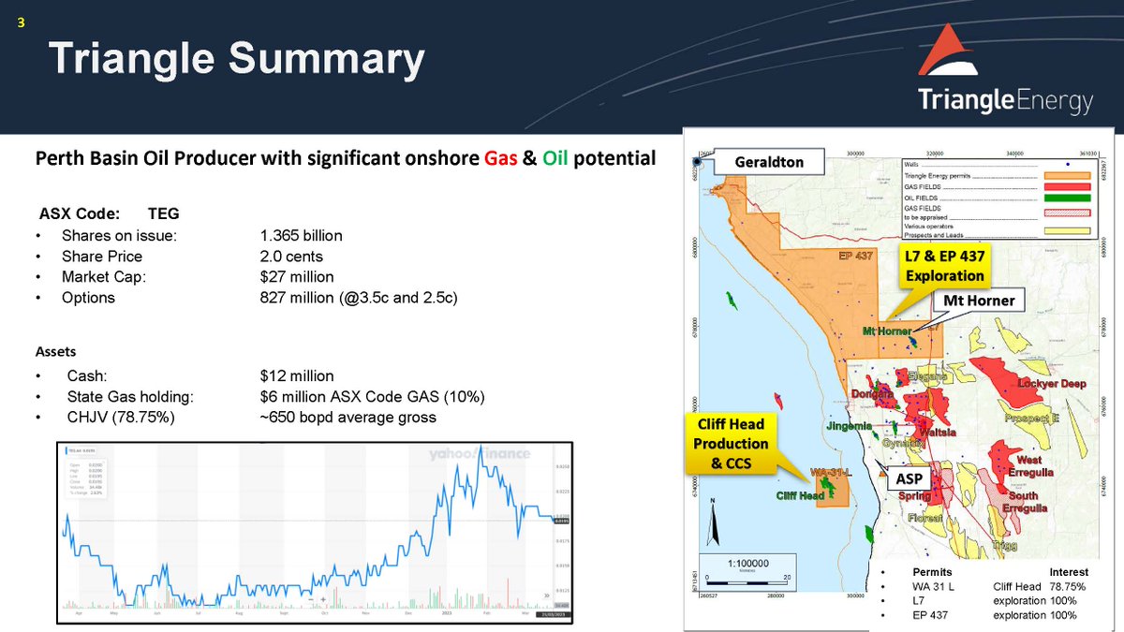
Task: Click the Cliff Head 78.75% interest entry
Action: tap(1040, 586)
